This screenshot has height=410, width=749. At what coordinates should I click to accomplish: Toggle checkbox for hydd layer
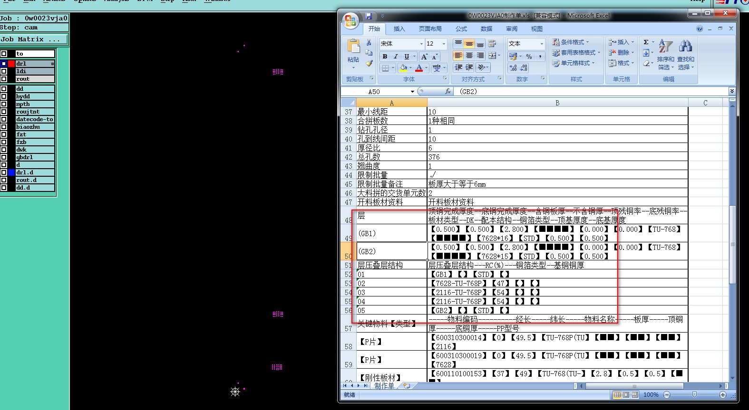pos(4,96)
